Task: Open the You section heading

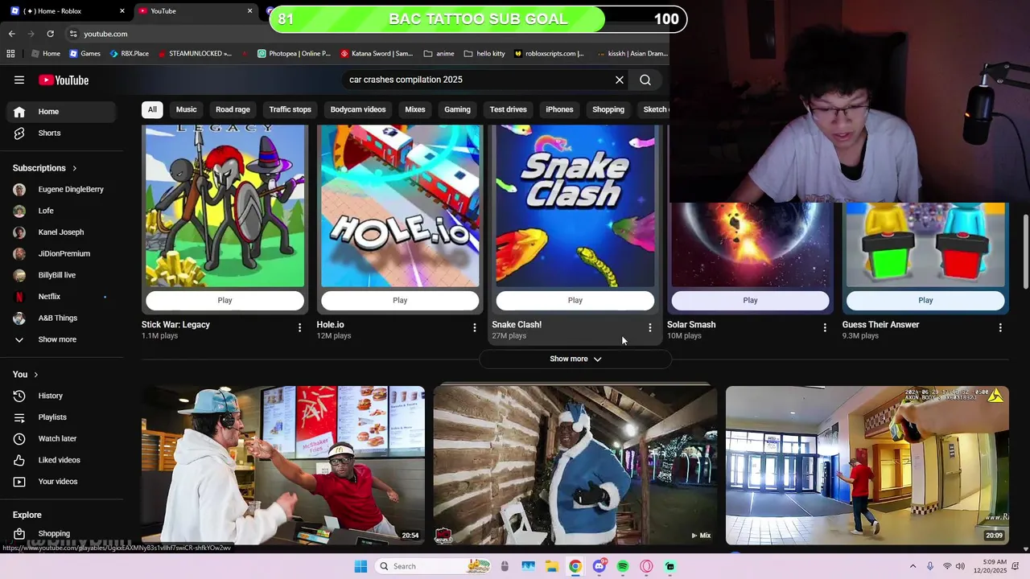Action: [26, 374]
